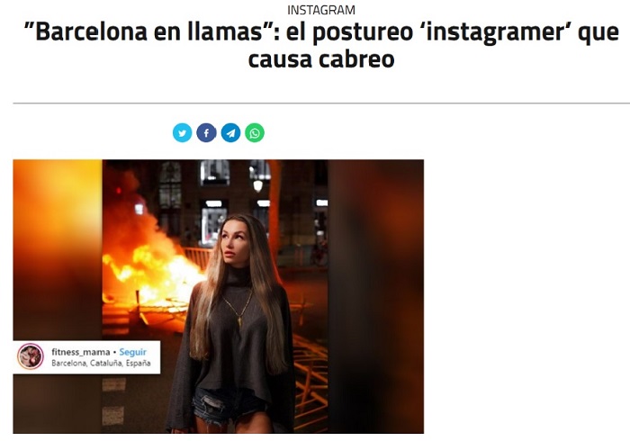630x441 pixels.
Task: Click the dark blurred panel right of the photo
Action: [375, 296]
